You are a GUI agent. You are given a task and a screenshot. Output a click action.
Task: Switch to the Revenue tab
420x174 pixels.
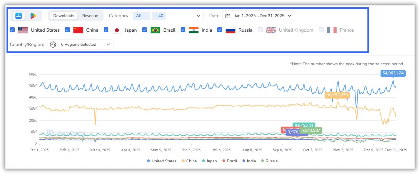pos(90,16)
